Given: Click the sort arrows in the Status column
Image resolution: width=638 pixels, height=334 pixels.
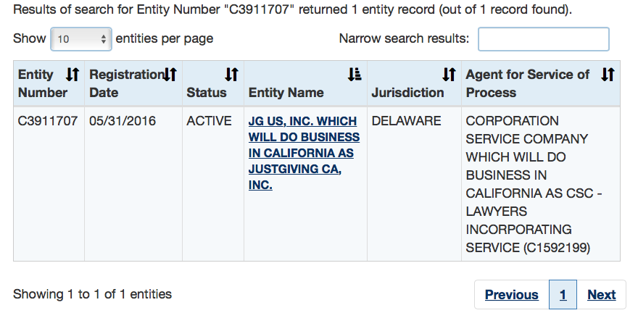Looking at the screenshot, I should tap(231, 75).
